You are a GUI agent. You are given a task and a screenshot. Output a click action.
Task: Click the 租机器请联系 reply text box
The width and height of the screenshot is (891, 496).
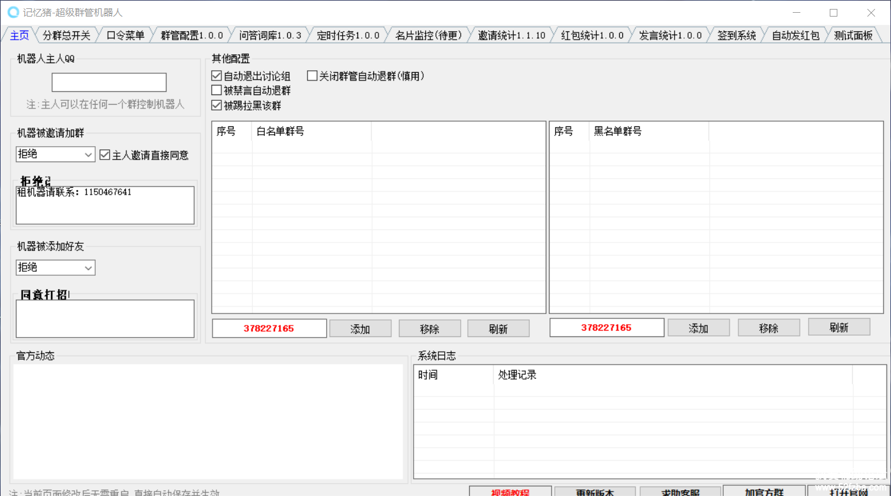(105, 205)
